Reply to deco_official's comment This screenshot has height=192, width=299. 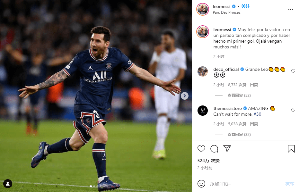tap(254, 85)
